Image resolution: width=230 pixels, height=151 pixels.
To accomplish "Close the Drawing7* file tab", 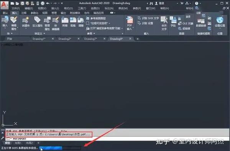I will (104, 39).
